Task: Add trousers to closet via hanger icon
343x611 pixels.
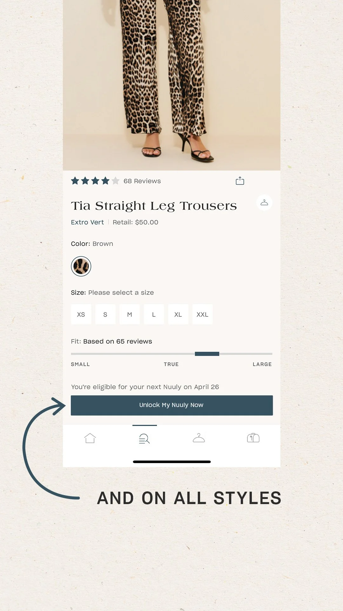Action: [264, 202]
